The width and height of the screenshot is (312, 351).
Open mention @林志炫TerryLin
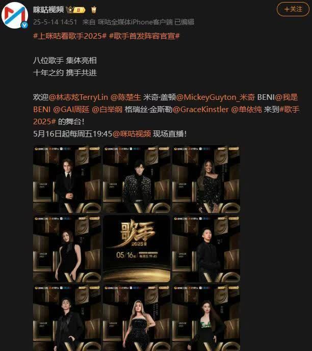79,97
